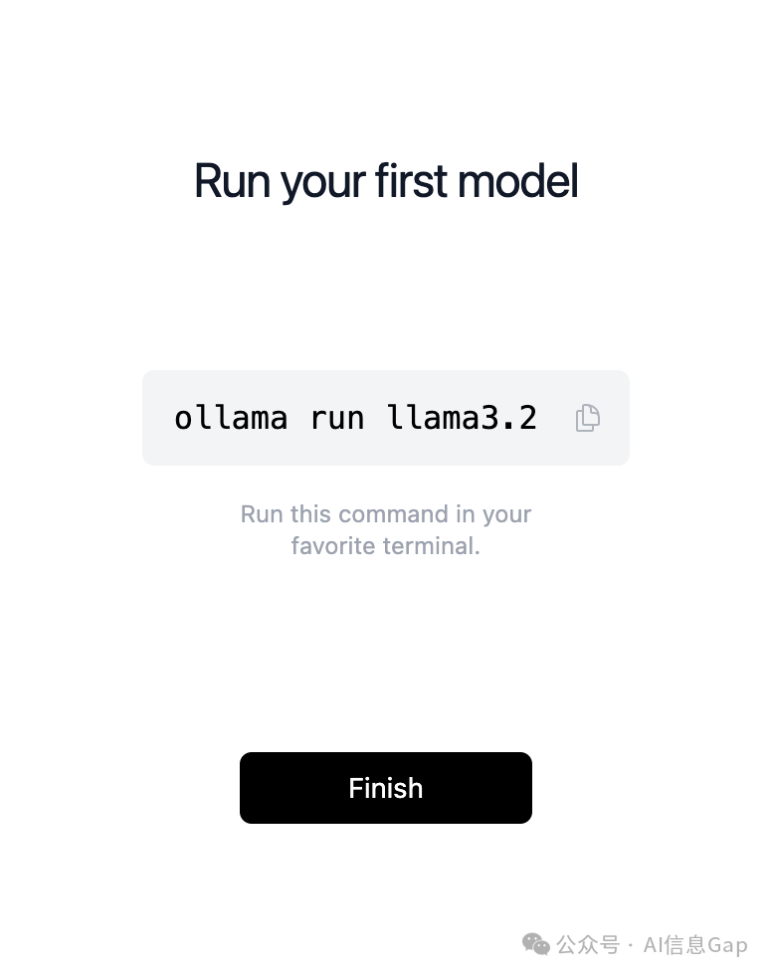Click the word "Run" starting the heading
Screen dimensions: 772x975
pyautogui.click(x=232, y=181)
